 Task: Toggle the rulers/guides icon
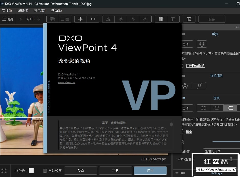[x=173, y=19]
